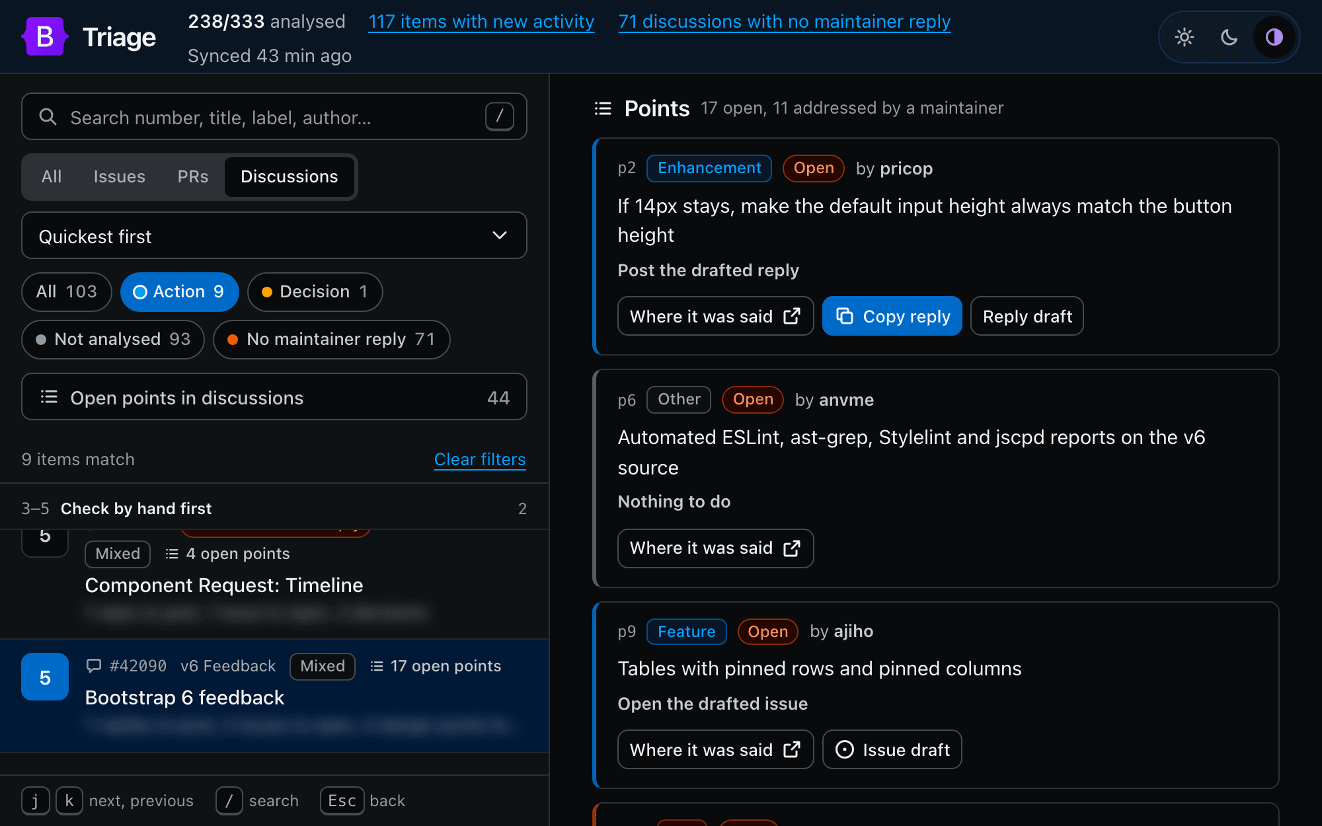Click the magnifier search icon

[48, 117]
